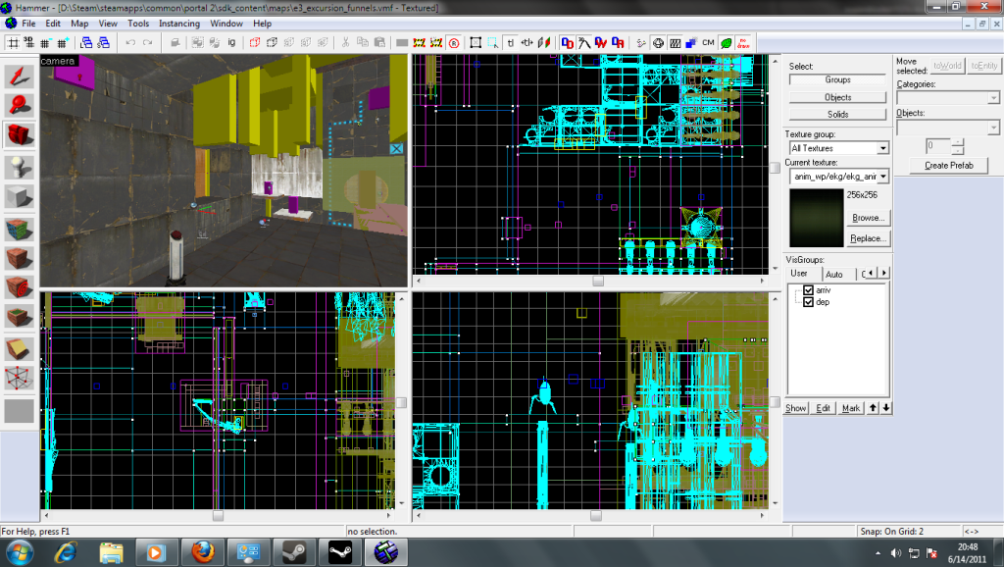
Task: Switch to the User VisGroups tab
Action: pyautogui.click(x=799, y=273)
